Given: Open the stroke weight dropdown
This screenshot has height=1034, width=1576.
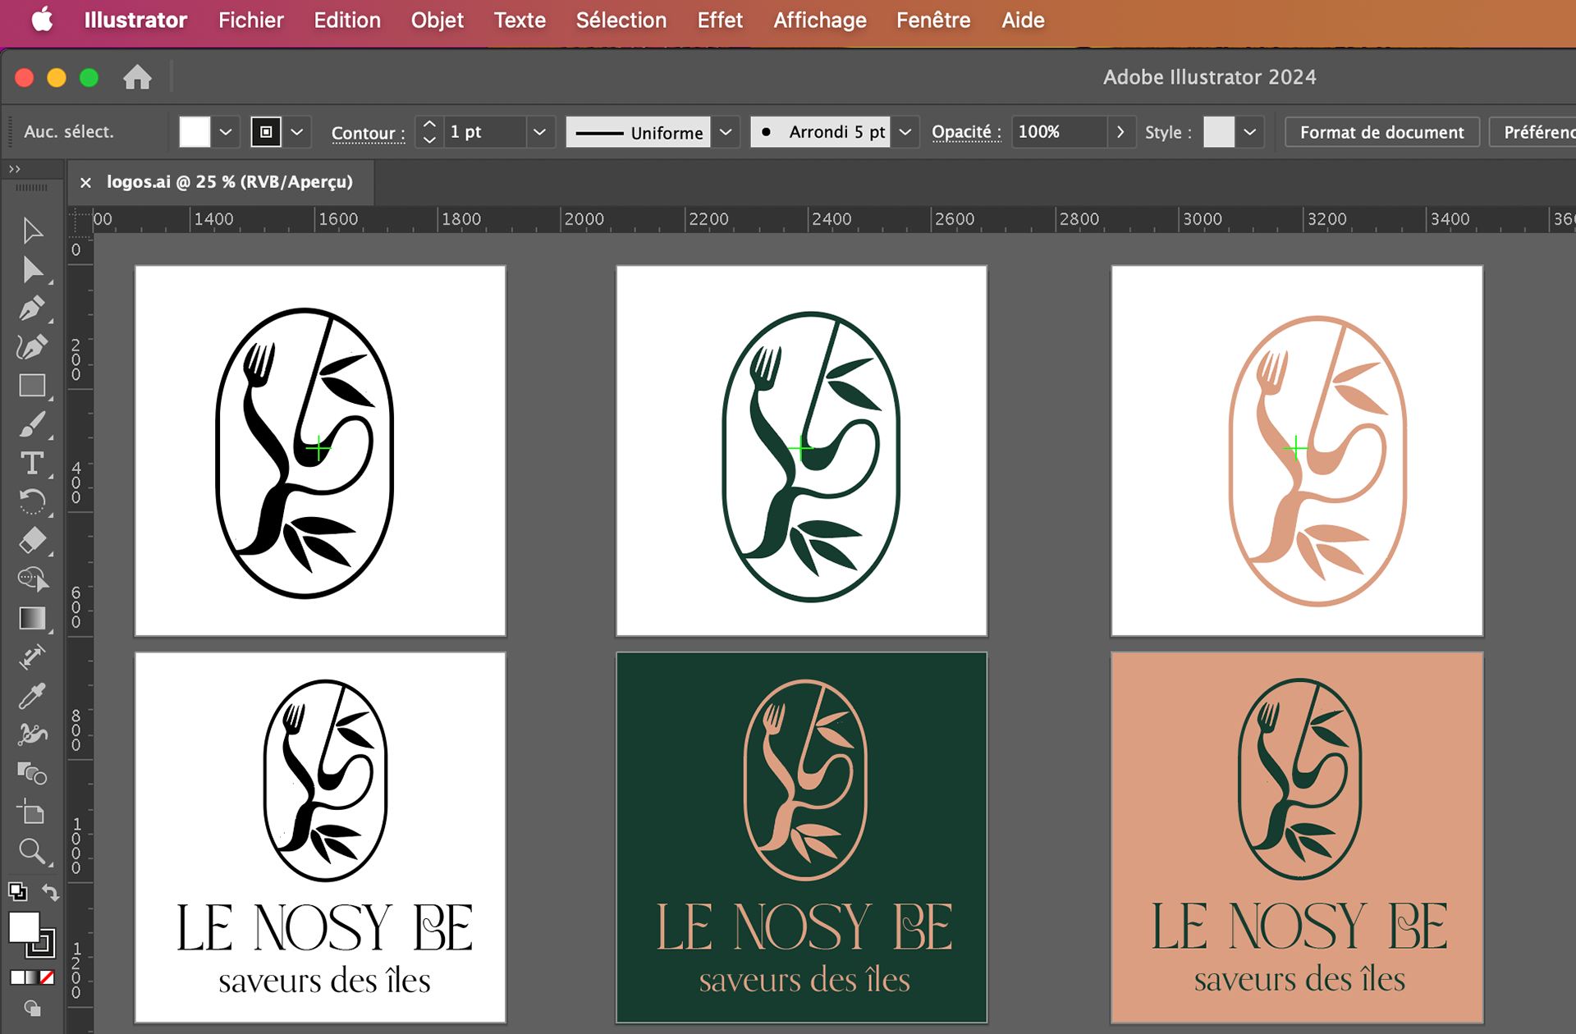Looking at the screenshot, I should (x=539, y=132).
